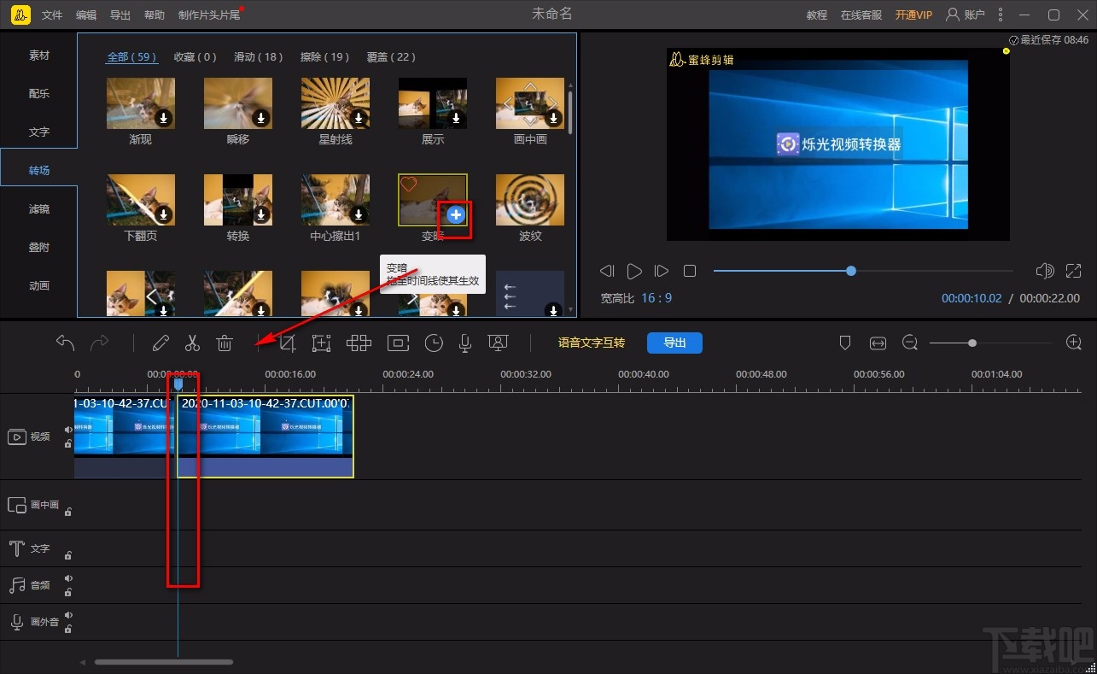This screenshot has width=1097, height=674.
Task: Open the mosaic tool in toolbar
Action: click(x=359, y=343)
